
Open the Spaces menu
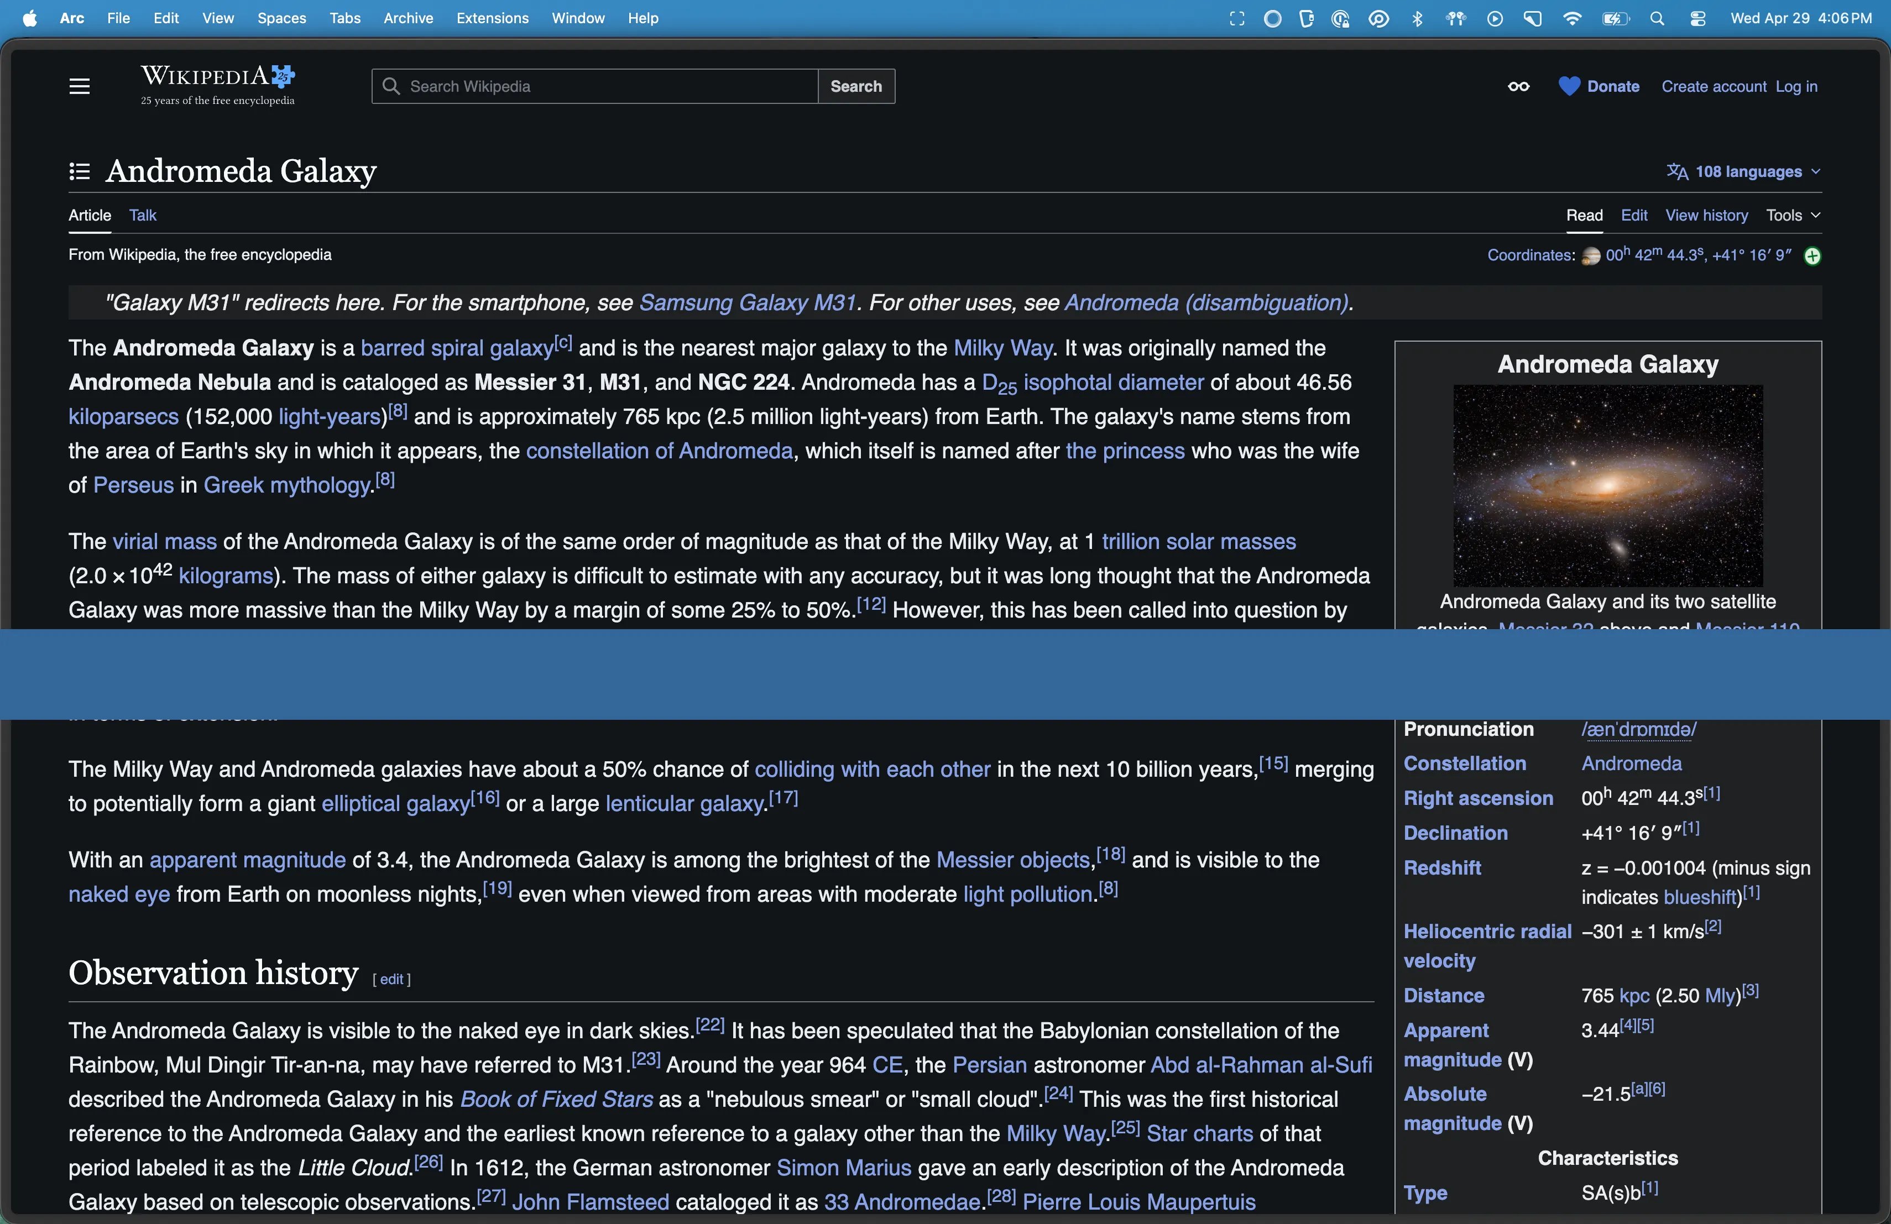[x=281, y=18]
